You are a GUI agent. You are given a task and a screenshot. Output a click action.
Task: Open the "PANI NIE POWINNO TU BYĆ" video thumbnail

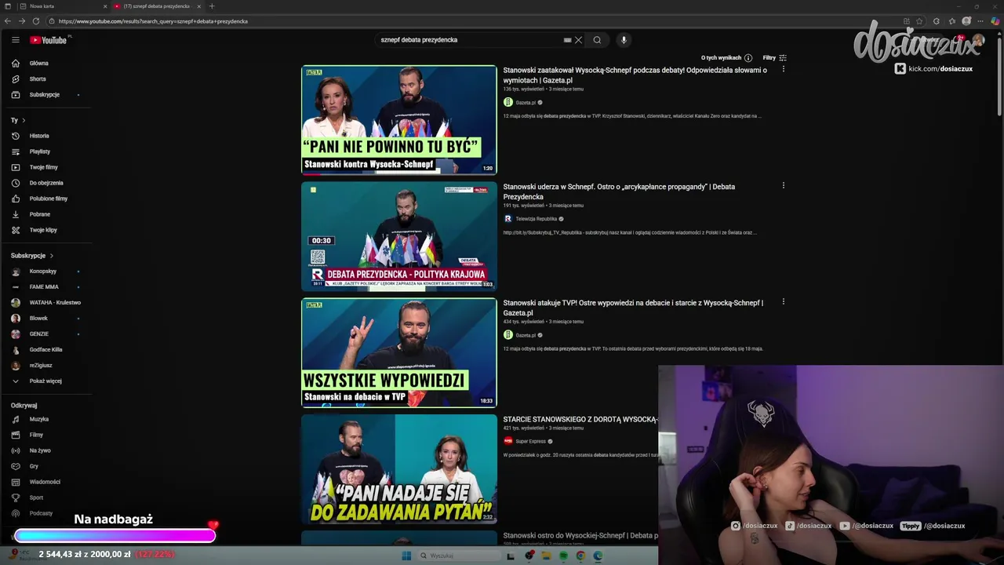[x=399, y=120]
